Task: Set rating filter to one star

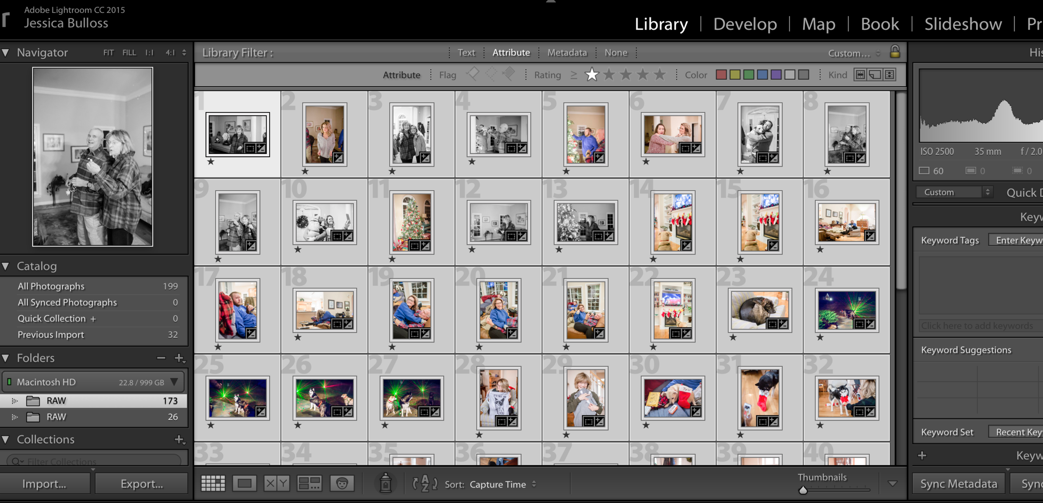Action: coord(592,75)
